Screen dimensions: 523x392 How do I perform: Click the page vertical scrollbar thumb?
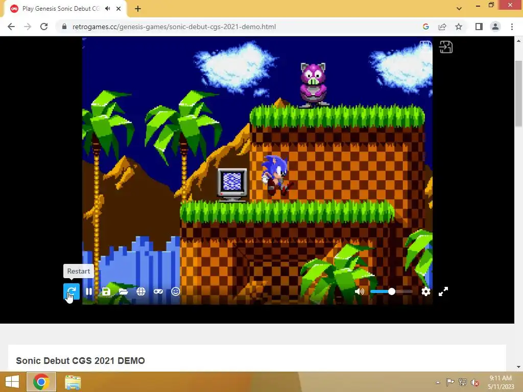(x=518, y=94)
